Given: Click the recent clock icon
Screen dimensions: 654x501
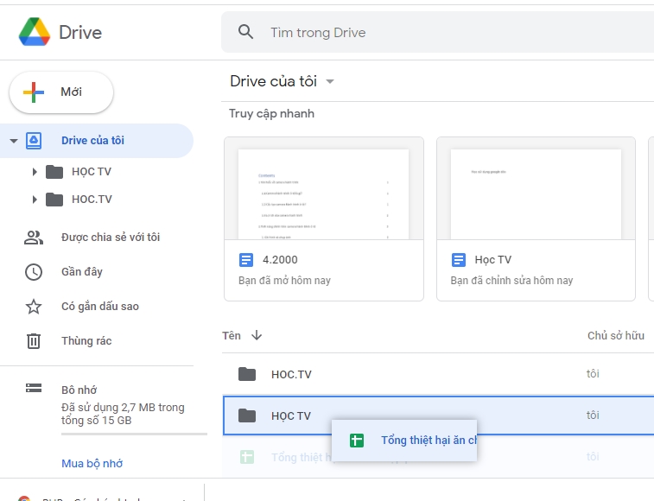Looking at the screenshot, I should point(34,272).
